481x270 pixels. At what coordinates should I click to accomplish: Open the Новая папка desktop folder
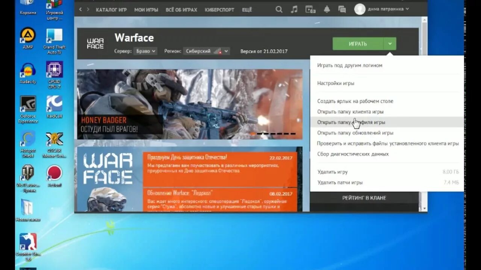(x=28, y=210)
